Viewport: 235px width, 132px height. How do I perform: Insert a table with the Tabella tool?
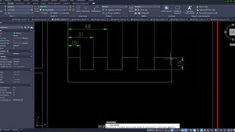[x=131, y=9]
